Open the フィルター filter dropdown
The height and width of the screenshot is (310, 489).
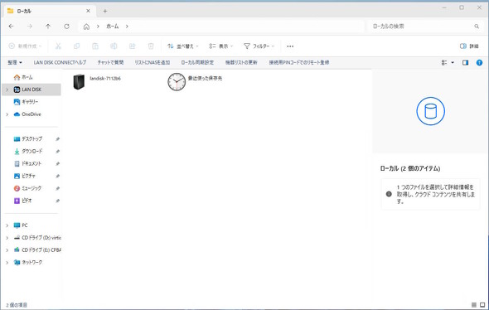click(x=259, y=46)
